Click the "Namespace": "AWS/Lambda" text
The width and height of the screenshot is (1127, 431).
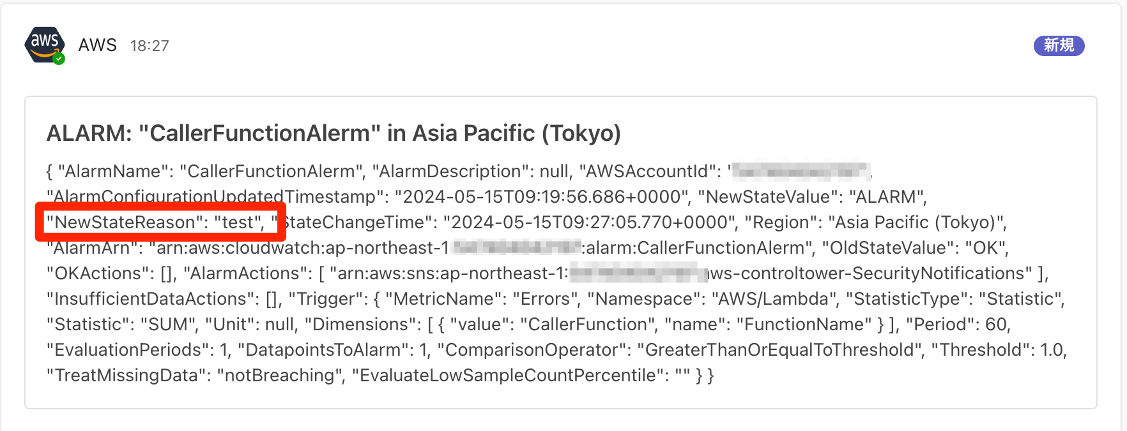pyautogui.click(x=712, y=298)
